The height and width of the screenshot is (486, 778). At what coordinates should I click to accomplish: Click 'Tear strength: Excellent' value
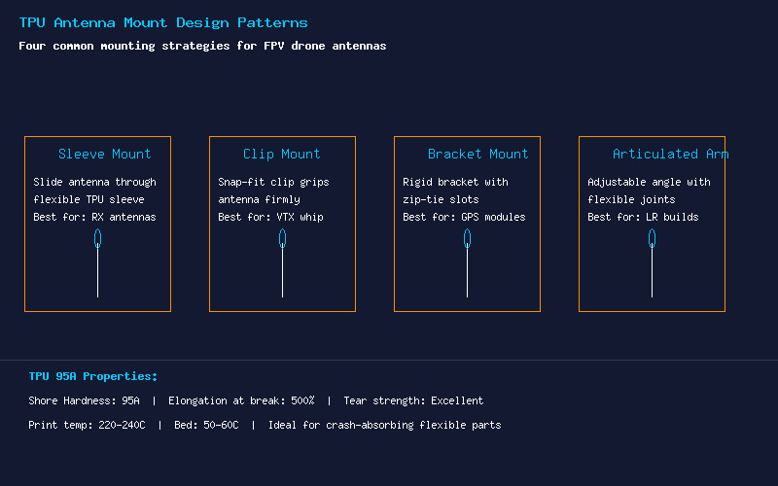[x=413, y=400]
